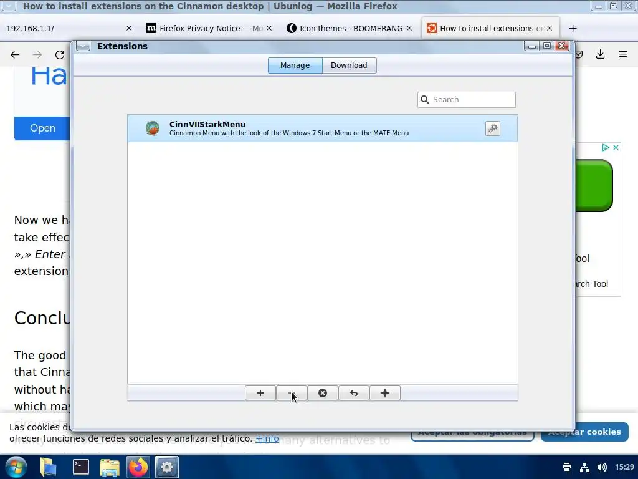Go forward in Firefox
Viewport: 638px width, 479px height.
[x=37, y=55]
